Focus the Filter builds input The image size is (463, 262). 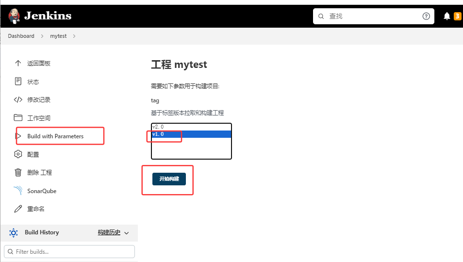tap(69, 252)
